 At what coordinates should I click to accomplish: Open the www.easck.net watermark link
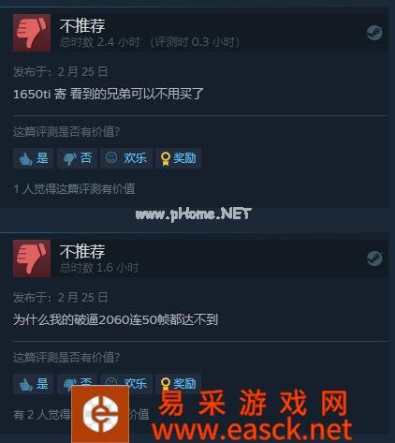[252, 430]
